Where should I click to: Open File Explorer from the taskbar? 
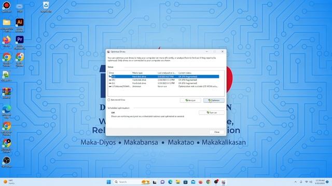pyautogui.click(x=178, y=182)
